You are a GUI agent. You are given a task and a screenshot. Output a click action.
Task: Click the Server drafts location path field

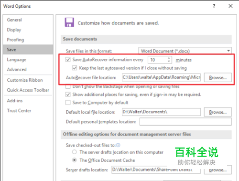156,170
